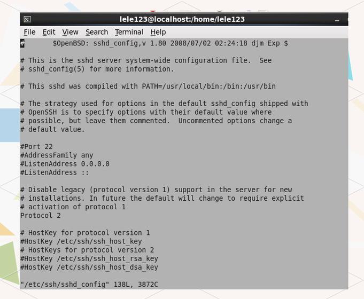Click the ssh_host_dsa_key HostKey line
364x299 pixels.
click(89, 267)
